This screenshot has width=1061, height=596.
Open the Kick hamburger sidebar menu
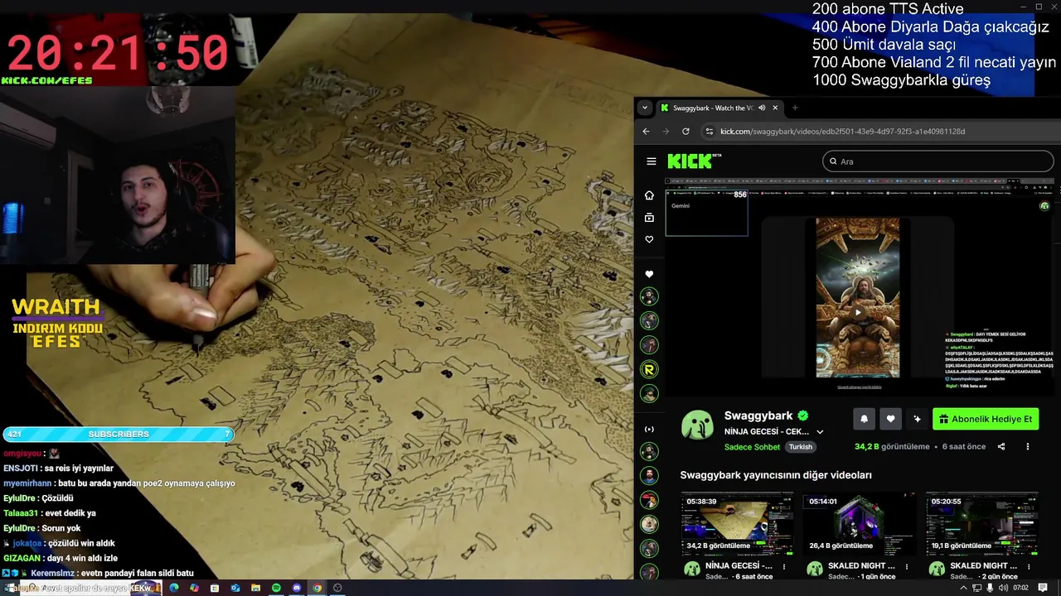coord(652,161)
